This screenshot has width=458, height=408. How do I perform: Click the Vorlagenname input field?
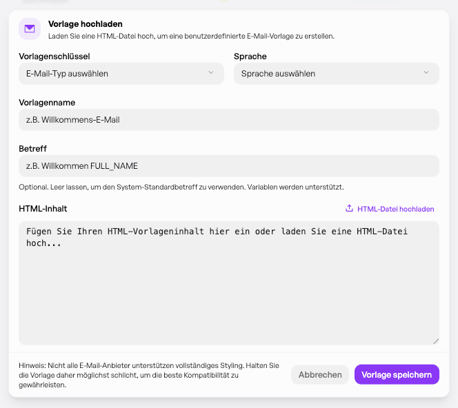[229, 120]
